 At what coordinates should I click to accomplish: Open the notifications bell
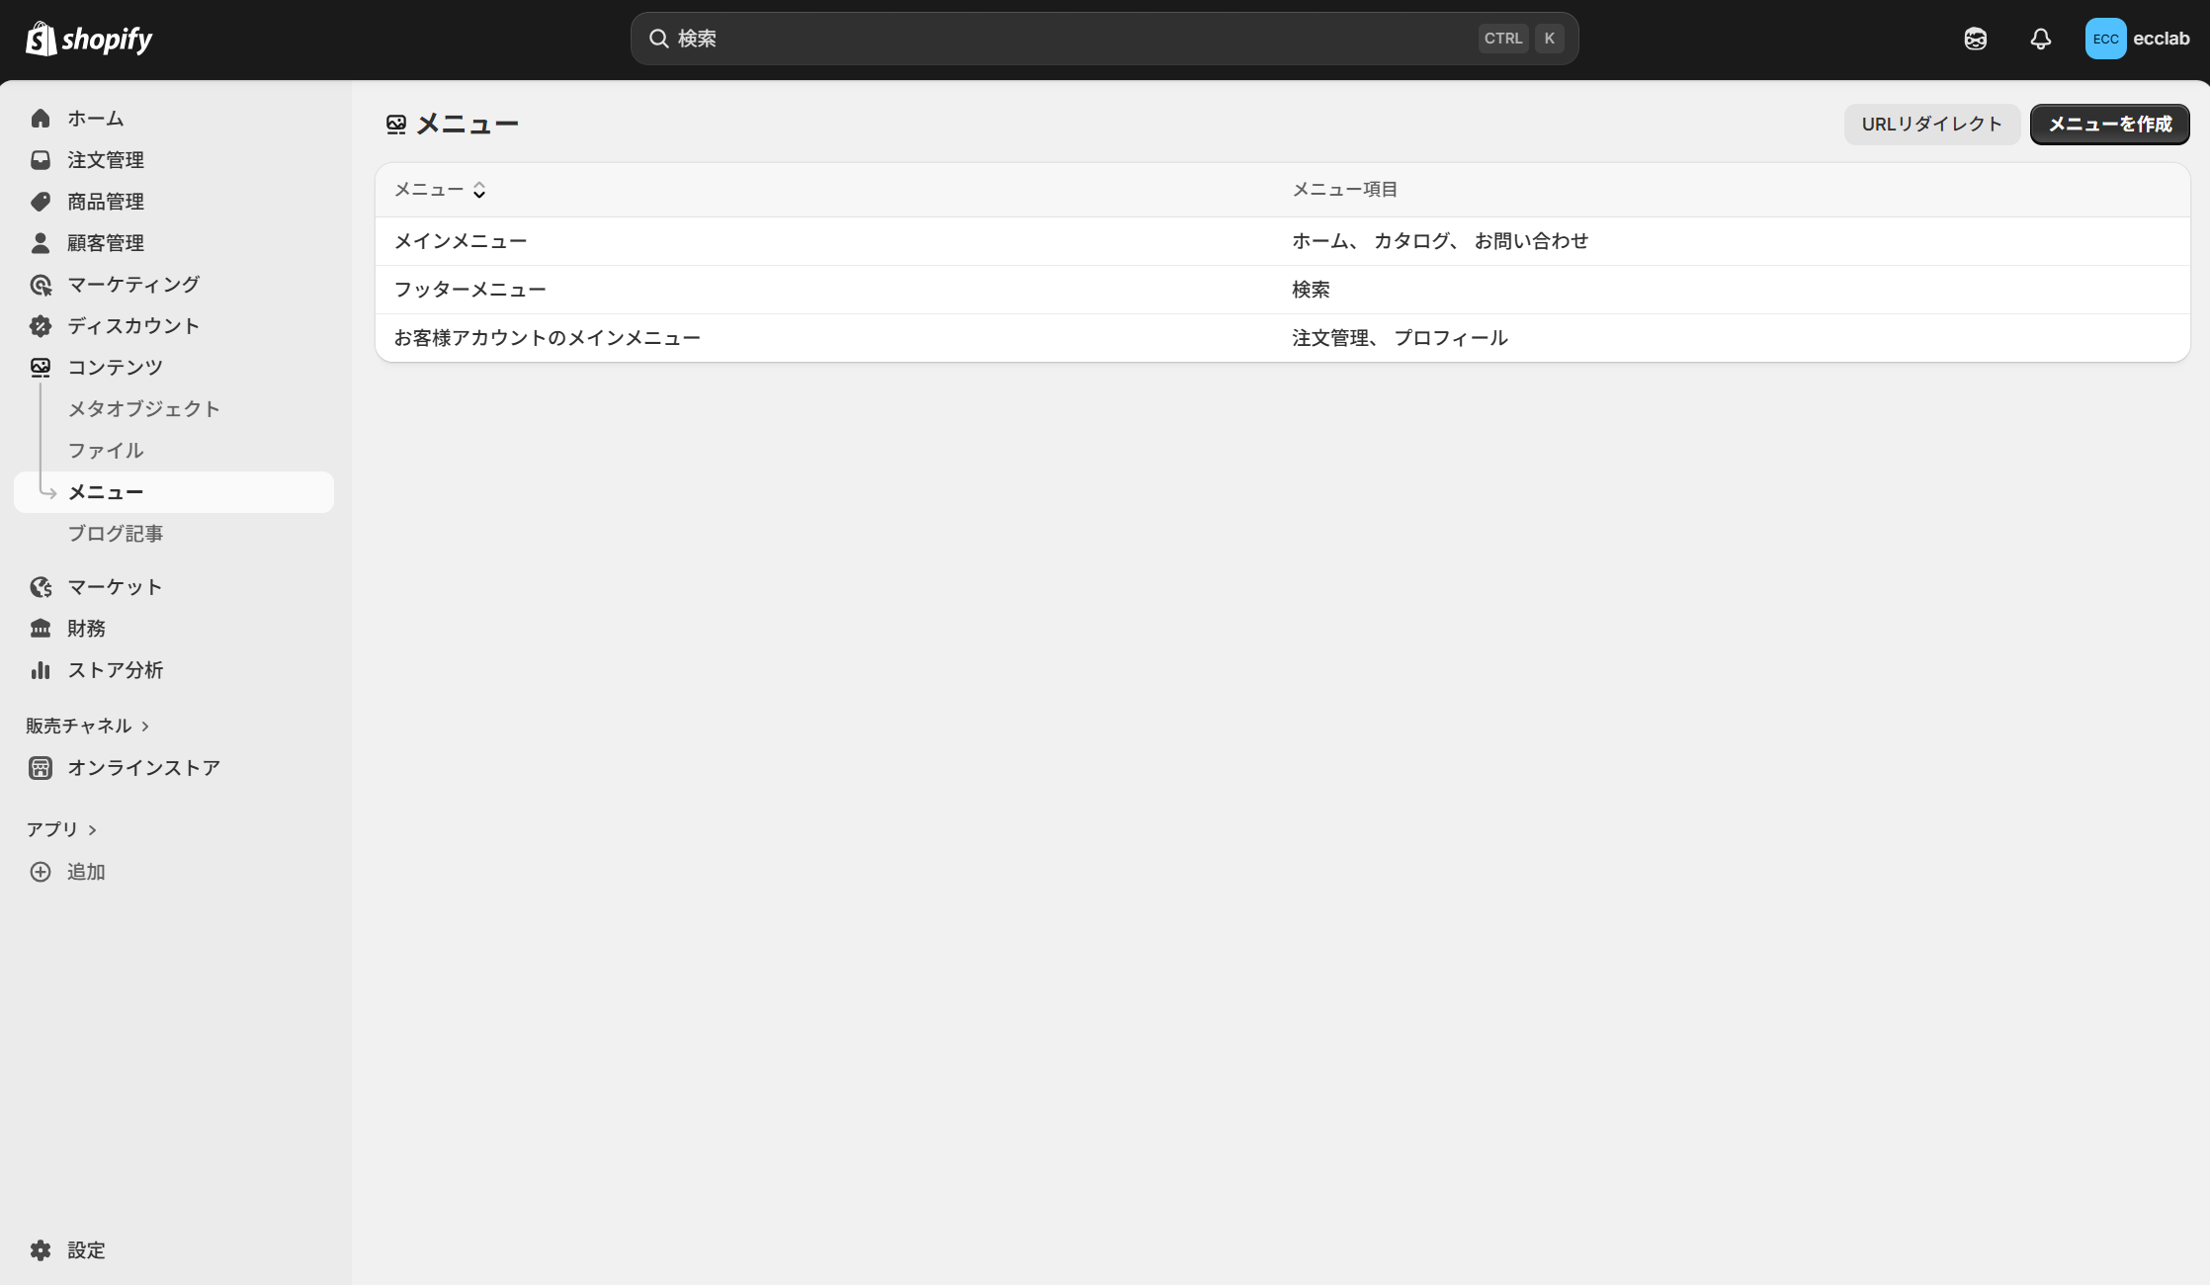coord(2040,39)
